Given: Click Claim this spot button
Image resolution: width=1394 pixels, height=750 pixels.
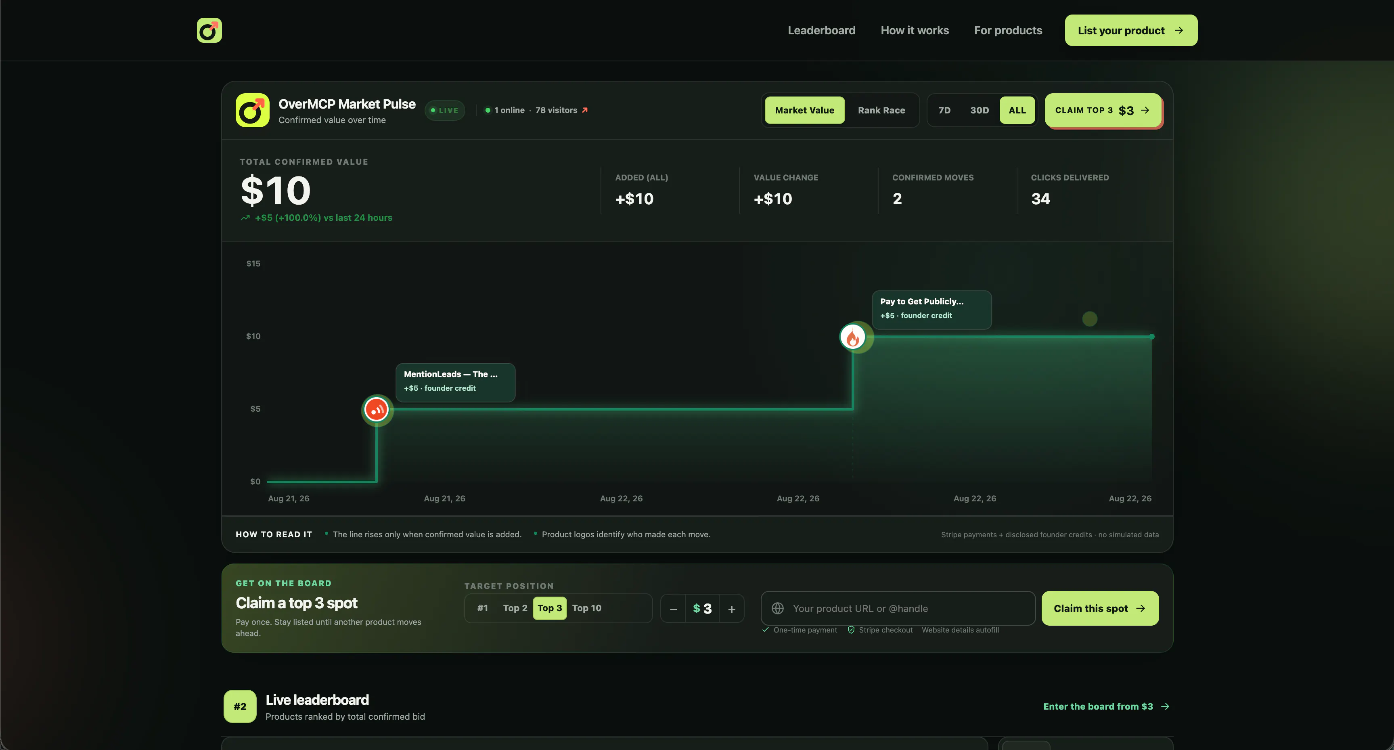Looking at the screenshot, I should coord(1100,608).
